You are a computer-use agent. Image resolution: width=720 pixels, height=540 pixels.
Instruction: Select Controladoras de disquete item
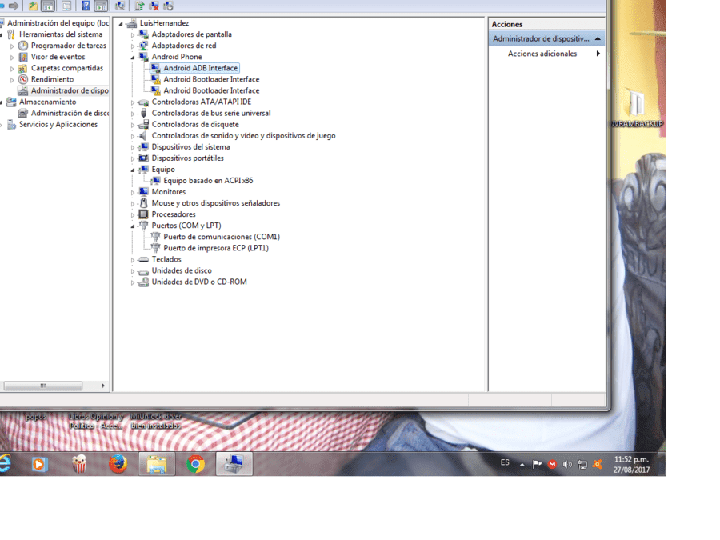[195, 125]
